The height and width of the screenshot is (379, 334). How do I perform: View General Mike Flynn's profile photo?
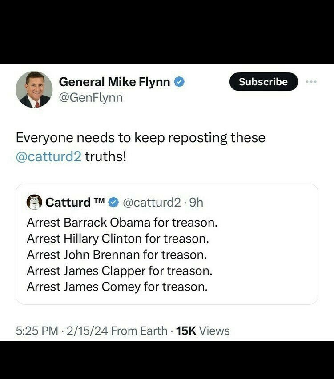coord(34,89)
